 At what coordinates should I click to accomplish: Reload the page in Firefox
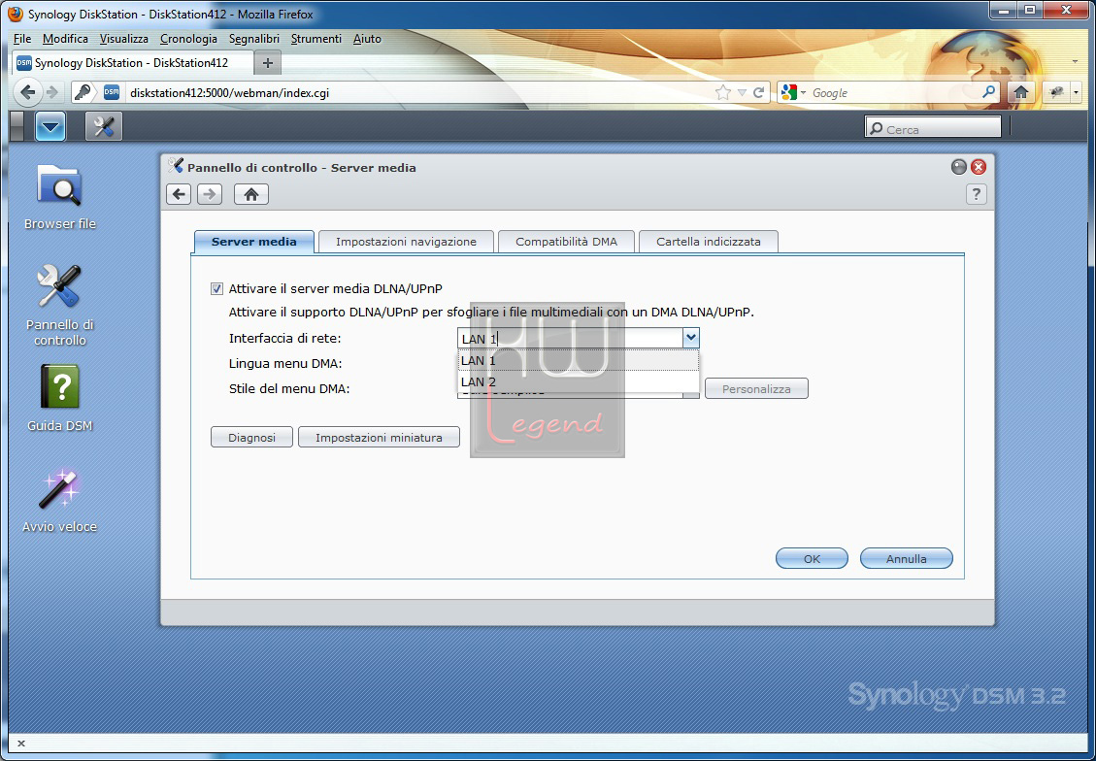[x=758, y=92]
